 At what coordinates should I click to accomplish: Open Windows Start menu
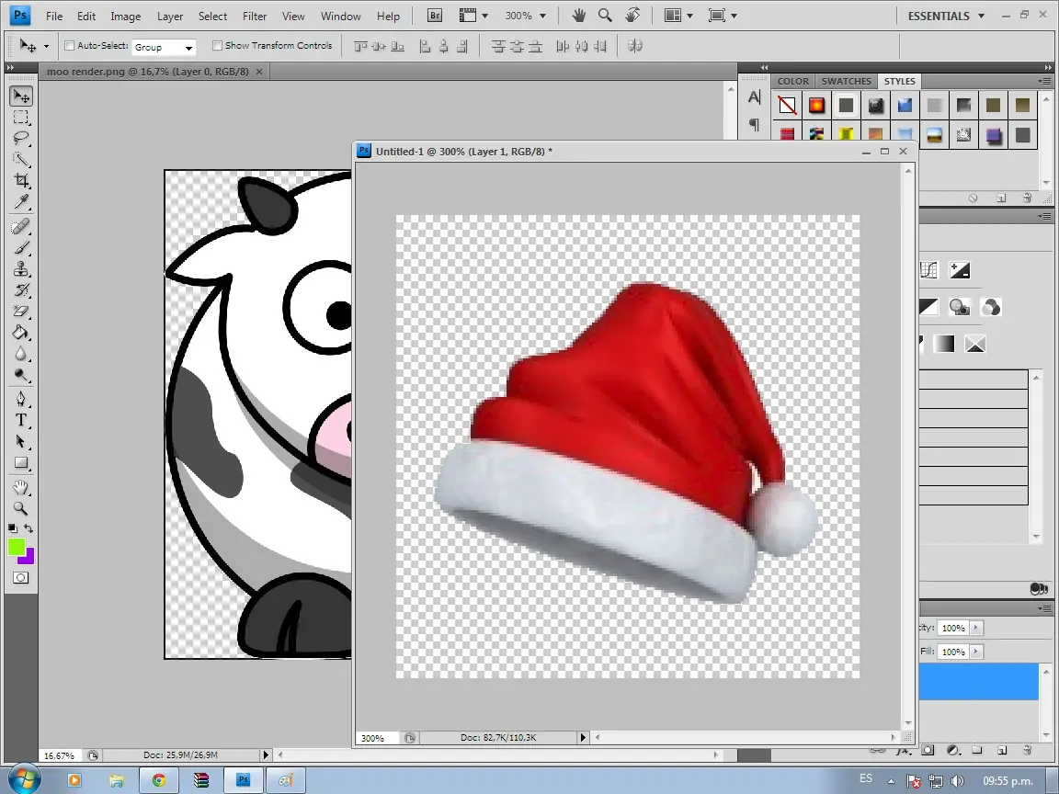(x=22, y=780)
